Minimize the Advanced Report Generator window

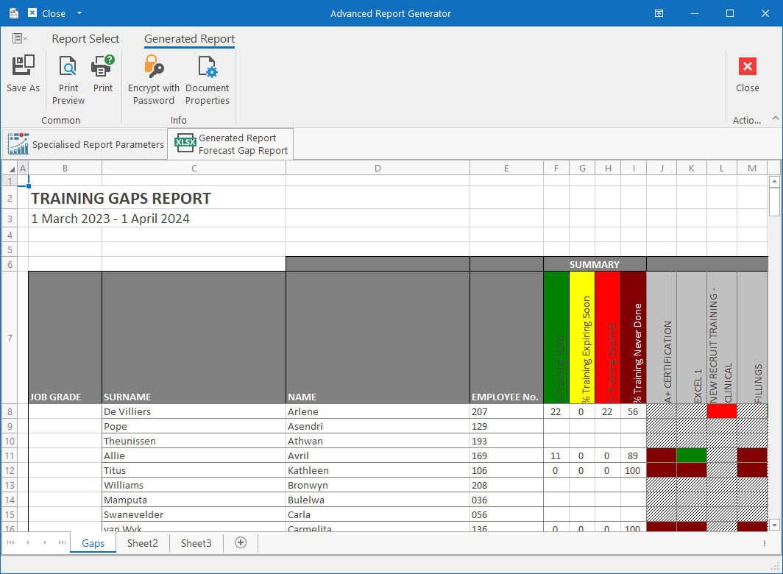pyautogui.click(x=695, y=13)
